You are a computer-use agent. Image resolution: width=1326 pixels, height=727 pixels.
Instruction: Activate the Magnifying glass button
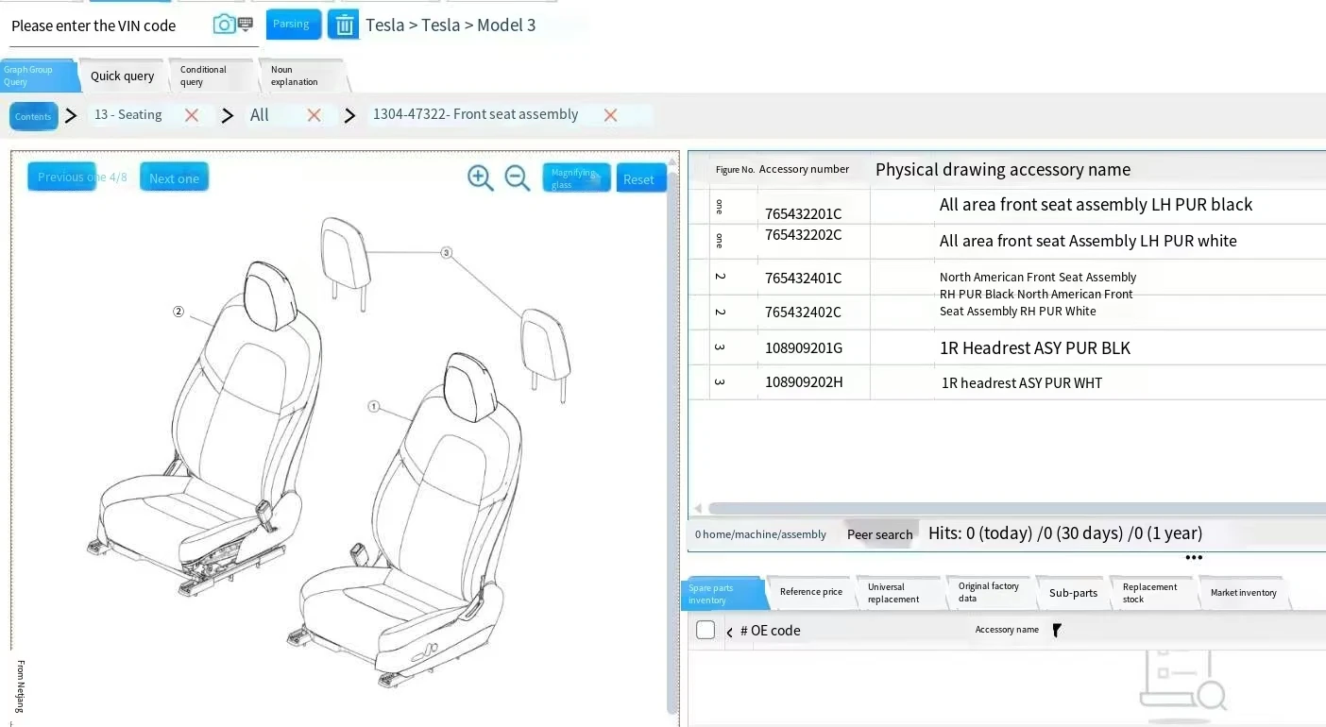pyautogui.click(x=576, y=178)
